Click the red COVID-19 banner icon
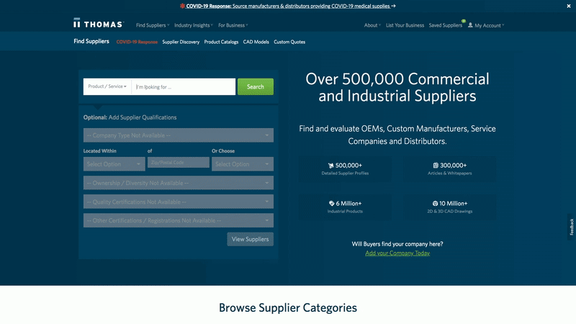 pos(181,6)
